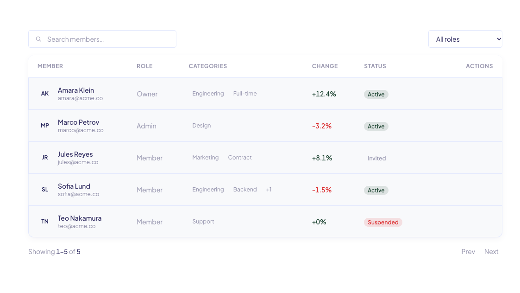Open the All roles dropdown

tap(465, 39)
